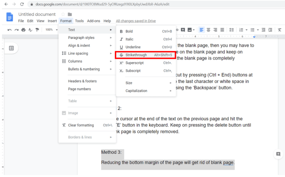The height and width of the screenshot is (177, 285).
Task: Open the Add-ons menu
Action: tap(93, 21)
